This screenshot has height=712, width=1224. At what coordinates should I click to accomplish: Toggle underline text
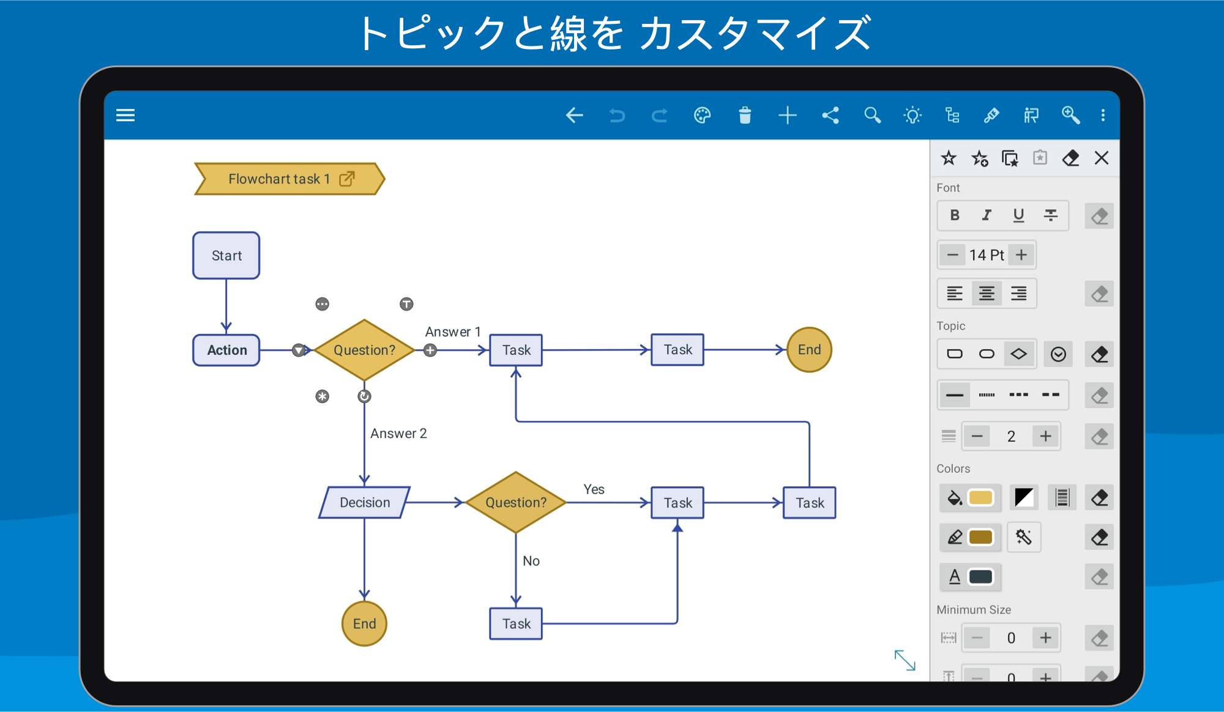point(1018,215)
